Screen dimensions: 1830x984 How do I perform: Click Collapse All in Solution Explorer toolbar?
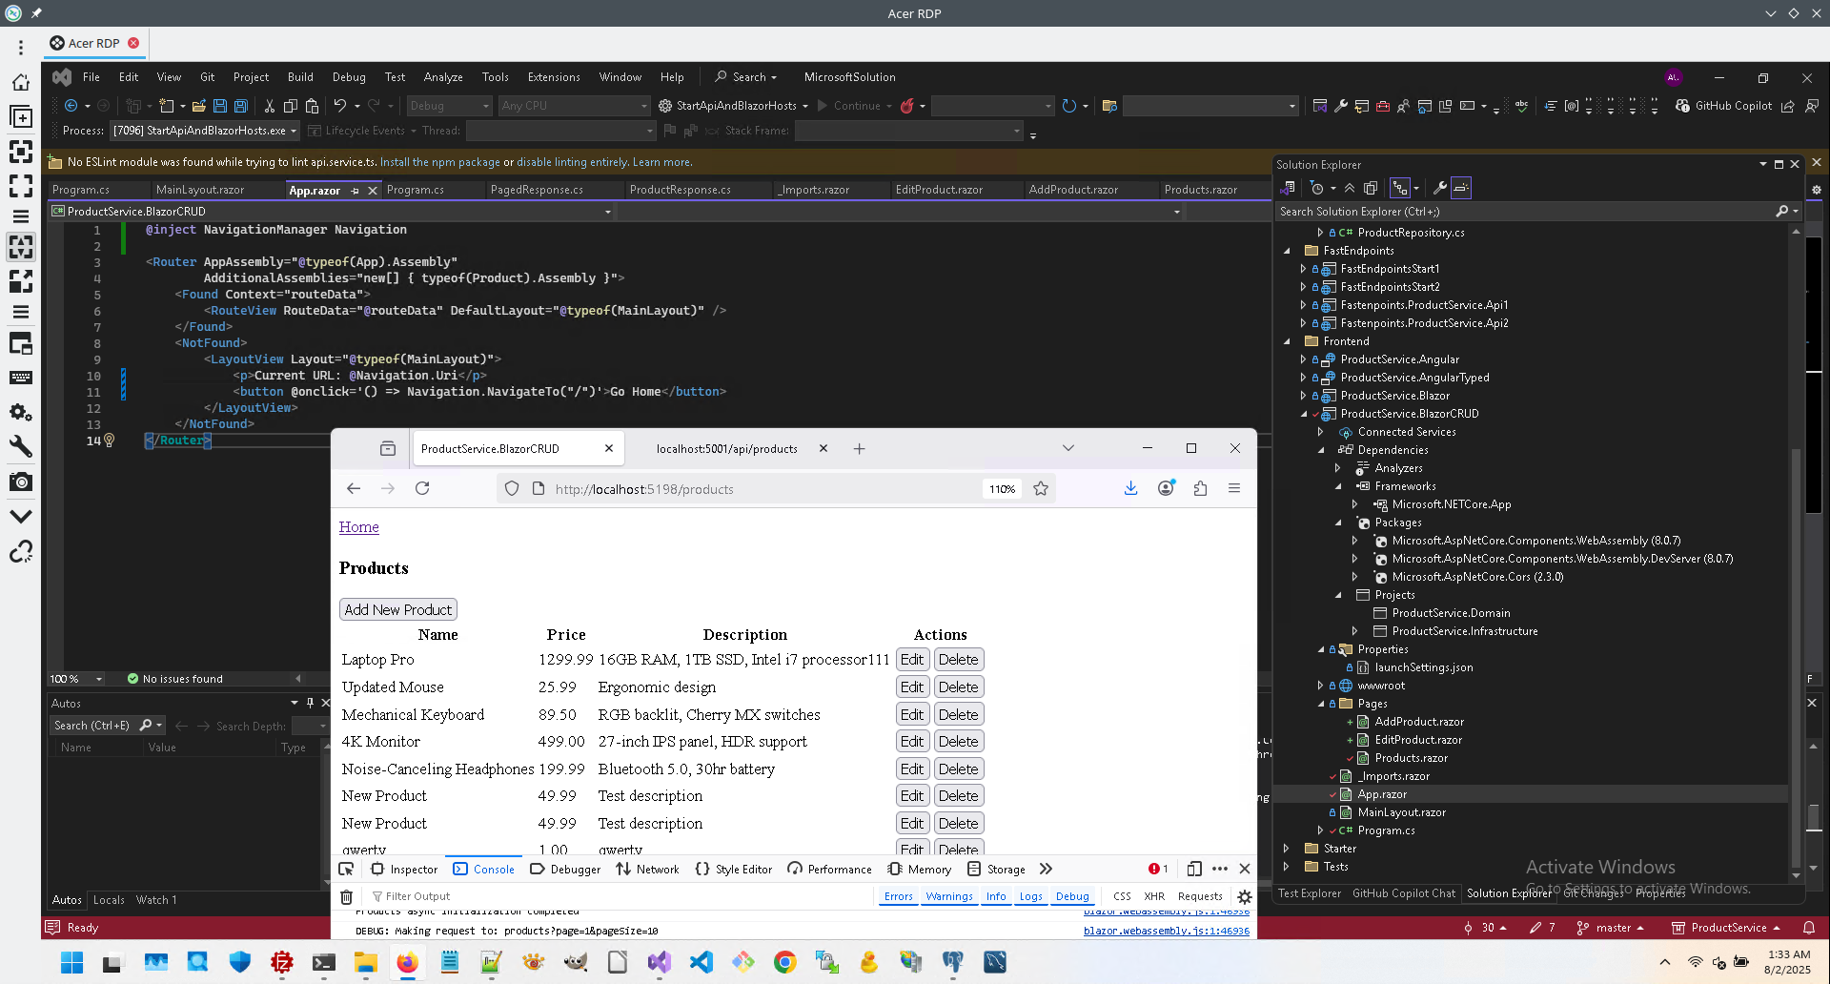point(1350,188)
